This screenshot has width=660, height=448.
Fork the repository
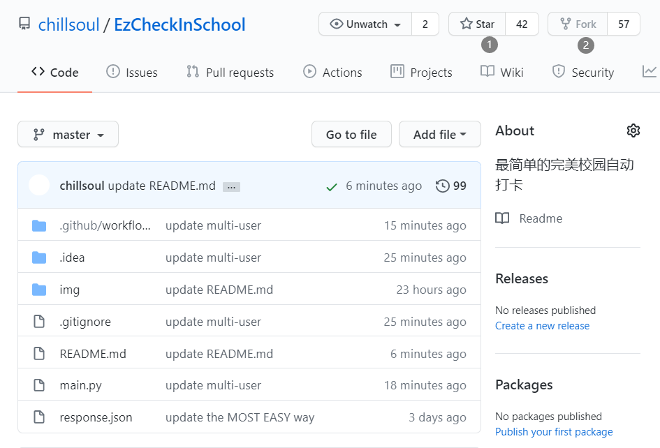click(x=578, y=24)
